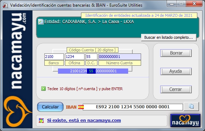This screenshot has height=131, width=205.
Task: Select the Banco field containing 2100
Action: [54, 57]
